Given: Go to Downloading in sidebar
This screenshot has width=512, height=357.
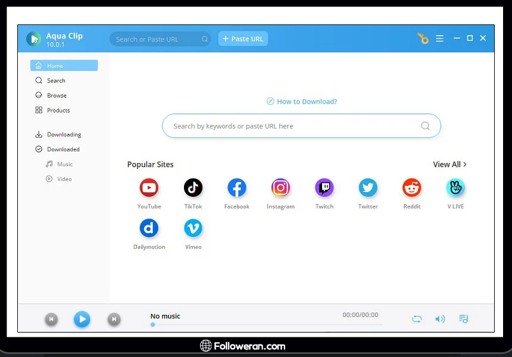Looking at the screenshot, I should coord(64,134).
